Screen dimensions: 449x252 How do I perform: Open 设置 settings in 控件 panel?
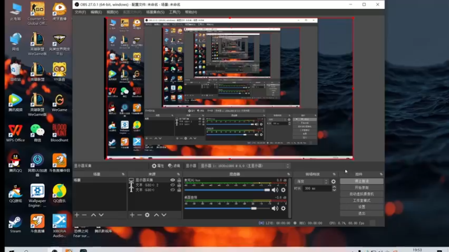[x=361, y=207]
